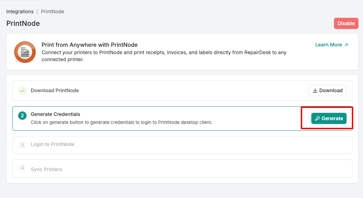
Task: Click the key icon in Generate button
Action: coord(318,118)
